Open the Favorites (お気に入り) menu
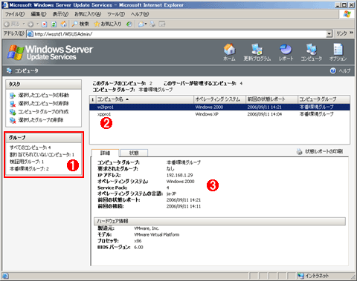The width and height of the screenshot is (357, 281). click(x=88, y=14)
